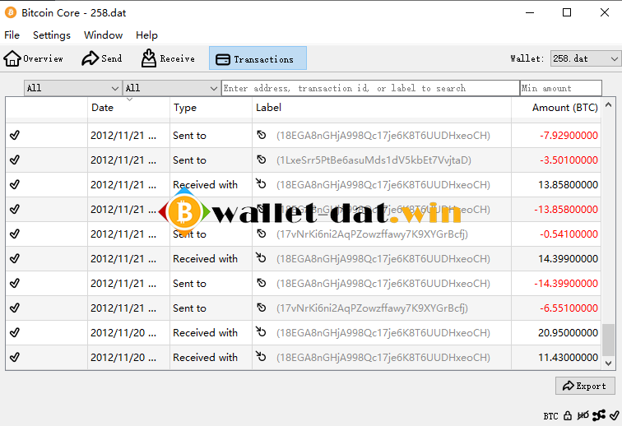Screen dimensions: 622x426
Task: Open the Settings menu
Action: [x=52, y=35]
